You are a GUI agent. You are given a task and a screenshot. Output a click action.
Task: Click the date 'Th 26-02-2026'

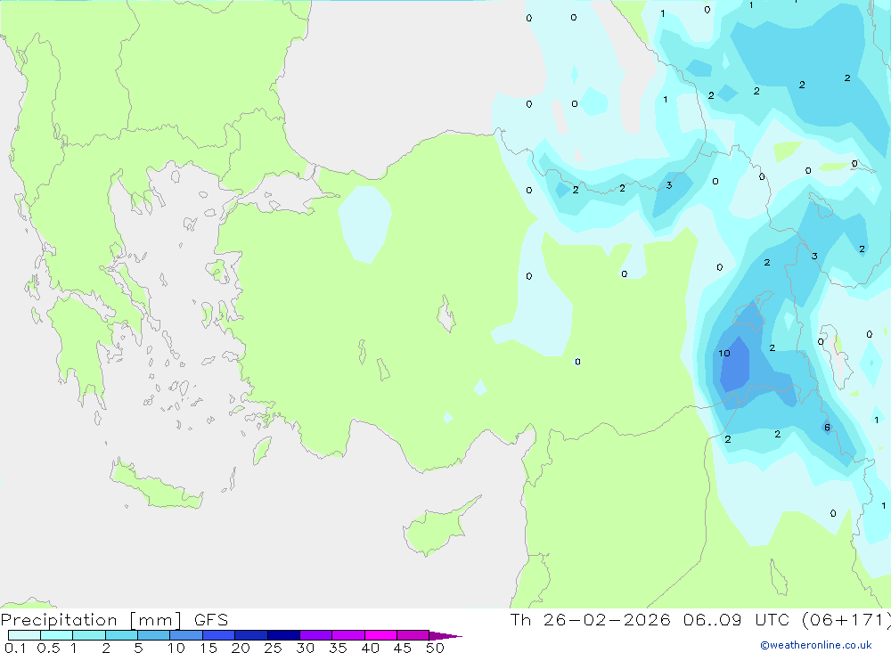coord(590,620)
